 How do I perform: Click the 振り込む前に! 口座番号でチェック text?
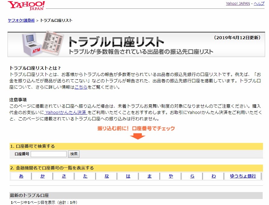click(136, 128)
